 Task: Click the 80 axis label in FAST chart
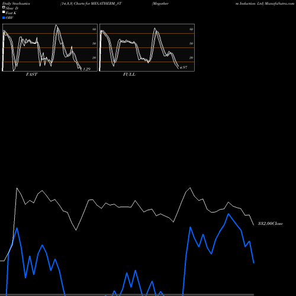click(94, 30)
